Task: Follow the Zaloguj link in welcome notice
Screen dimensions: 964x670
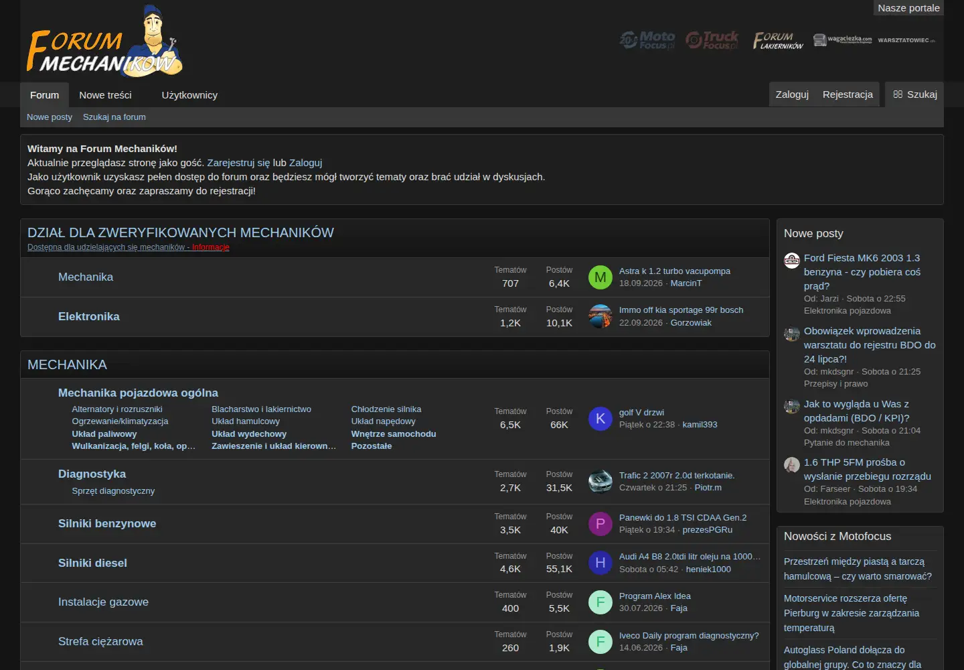Action: tap(305, 163)
